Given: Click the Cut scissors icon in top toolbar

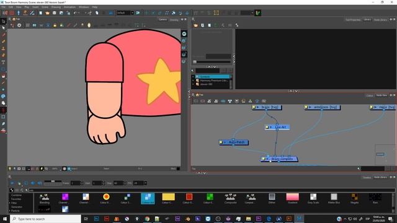Looking at the screenshot, I should 90,13.
